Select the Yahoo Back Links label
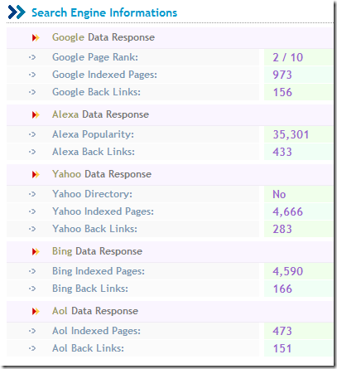337x369 pixels. (x=94, y=229)
